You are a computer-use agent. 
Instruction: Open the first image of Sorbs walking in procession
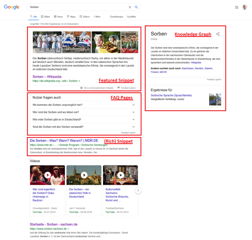(x=47, y=42)
